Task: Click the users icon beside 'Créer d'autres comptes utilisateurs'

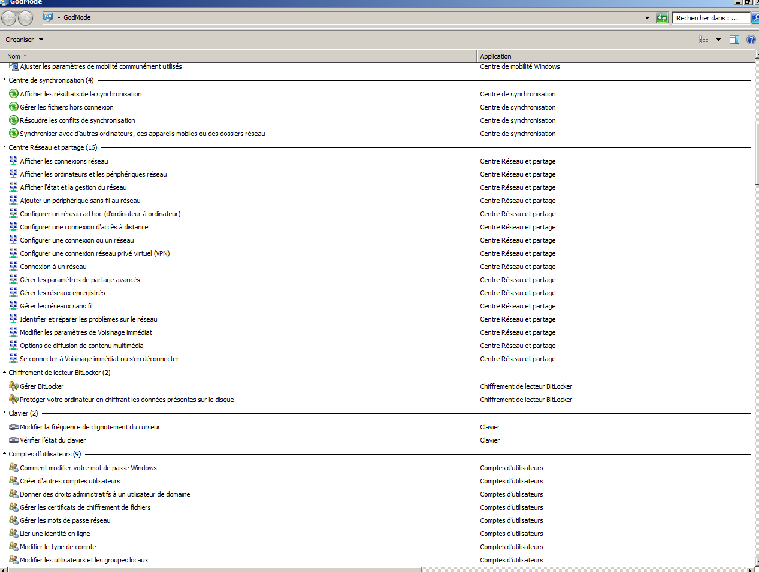Action: (x=13, y=481)
